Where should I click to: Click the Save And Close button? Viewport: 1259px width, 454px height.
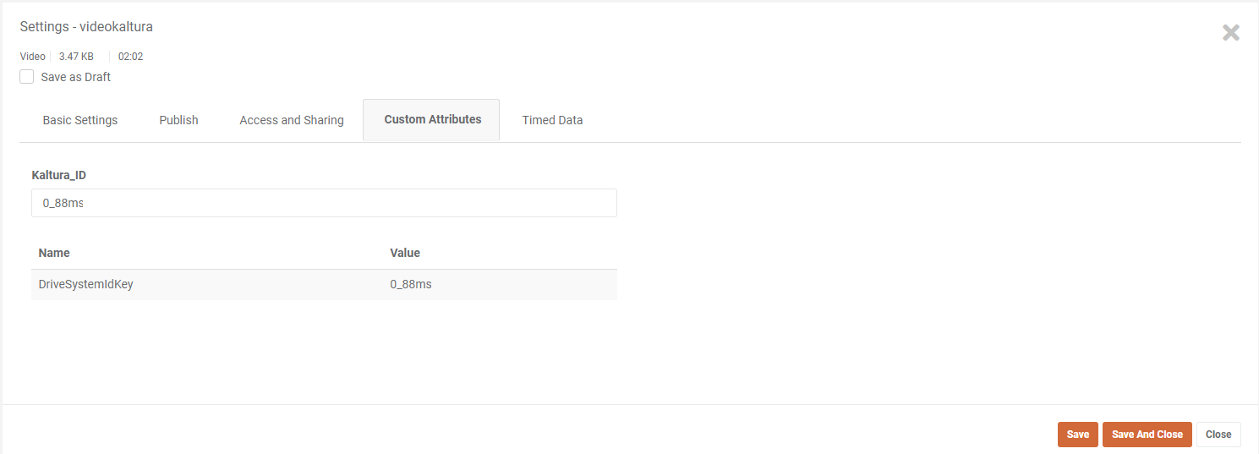(1147, 435)
